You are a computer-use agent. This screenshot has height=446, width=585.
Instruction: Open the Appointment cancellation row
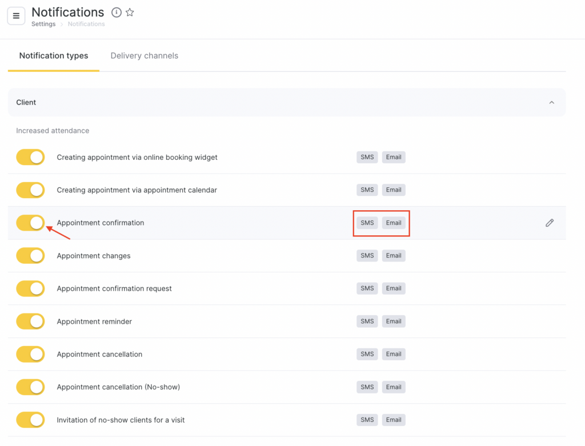pyautogui.click(x=99, y=354)
